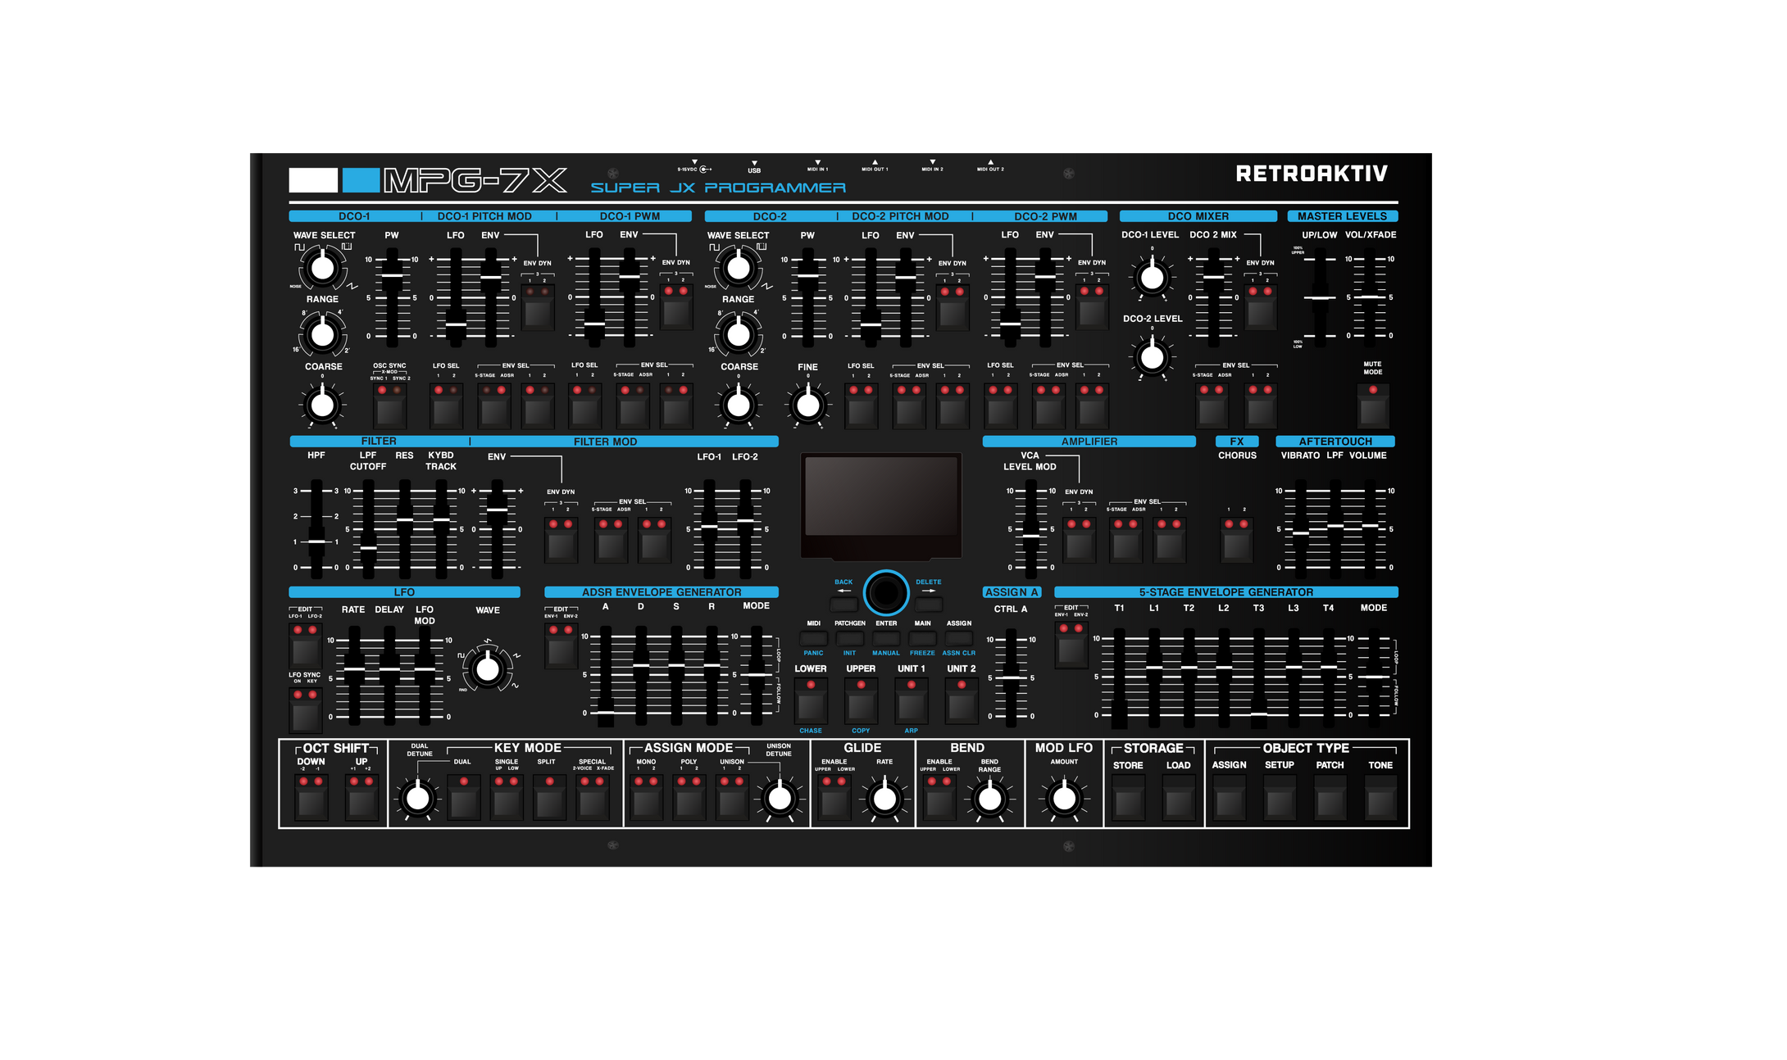Screen dimensions: 1787x1060
Task: Switch to UNIT 1
Action: point(910,701)
